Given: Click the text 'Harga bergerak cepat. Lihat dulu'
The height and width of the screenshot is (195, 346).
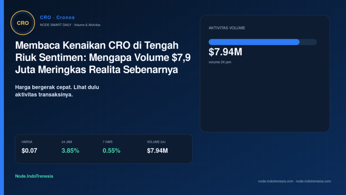Looking at the screenshot, I should (x=57, y=87).
